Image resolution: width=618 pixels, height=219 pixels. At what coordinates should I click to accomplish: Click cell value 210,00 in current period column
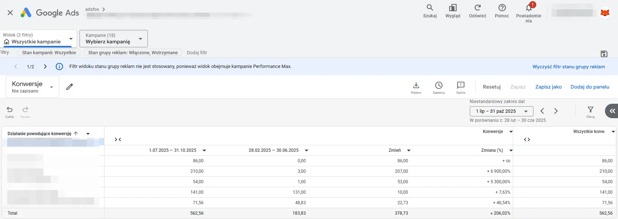197,171
